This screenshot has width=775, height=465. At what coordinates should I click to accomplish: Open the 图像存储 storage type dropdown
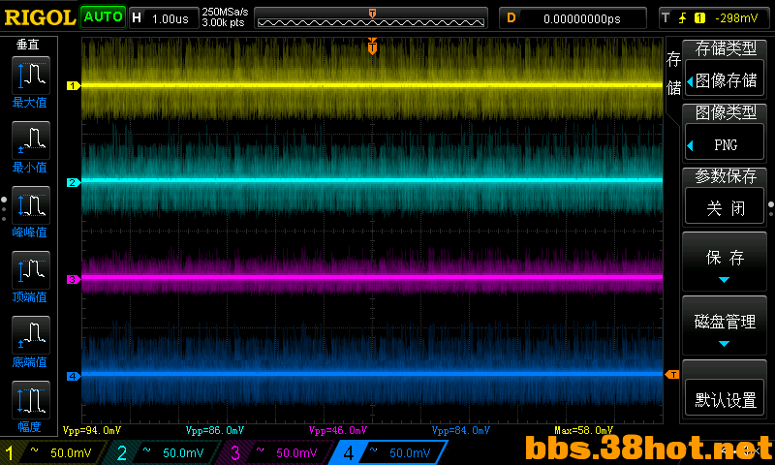click(x=725, y=80)
